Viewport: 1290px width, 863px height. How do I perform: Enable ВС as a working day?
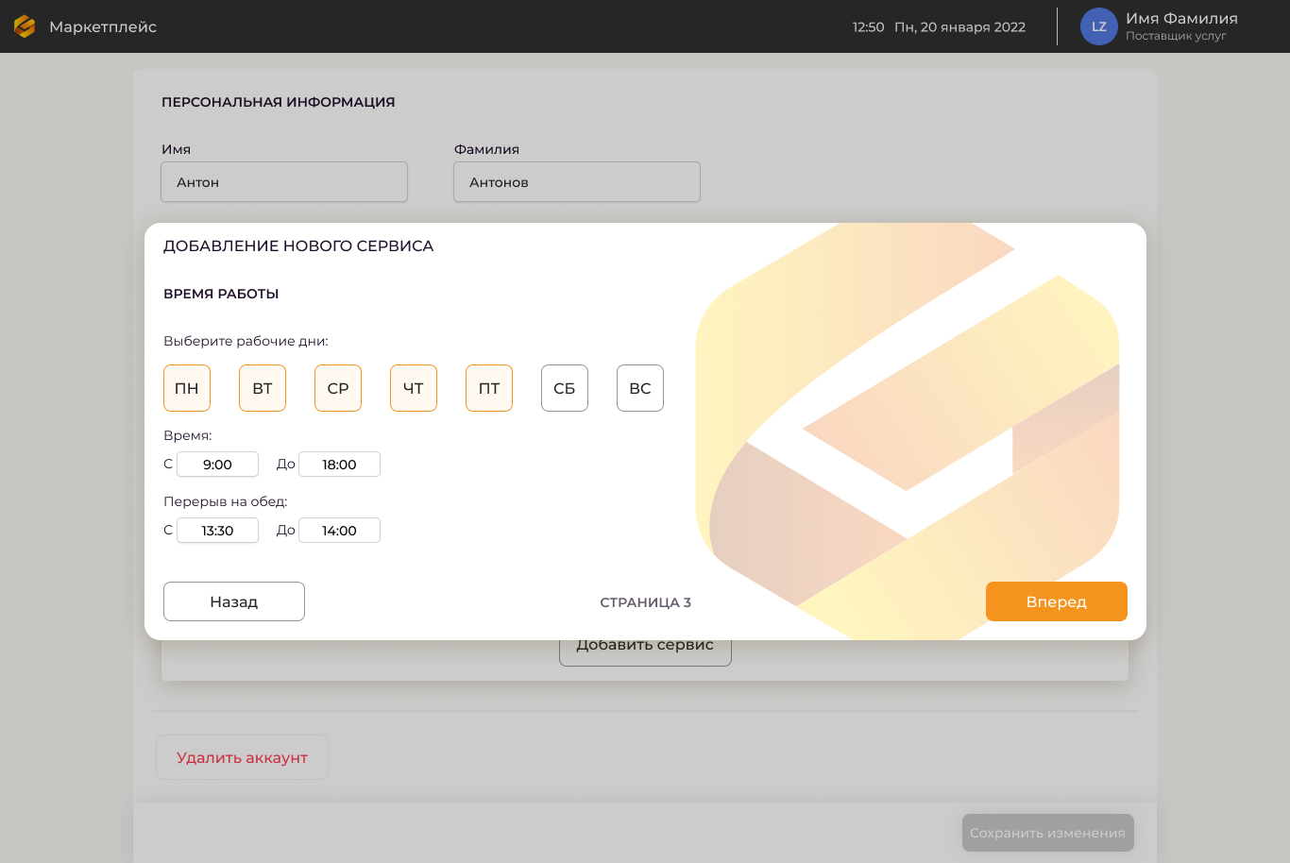pos(640,388)
